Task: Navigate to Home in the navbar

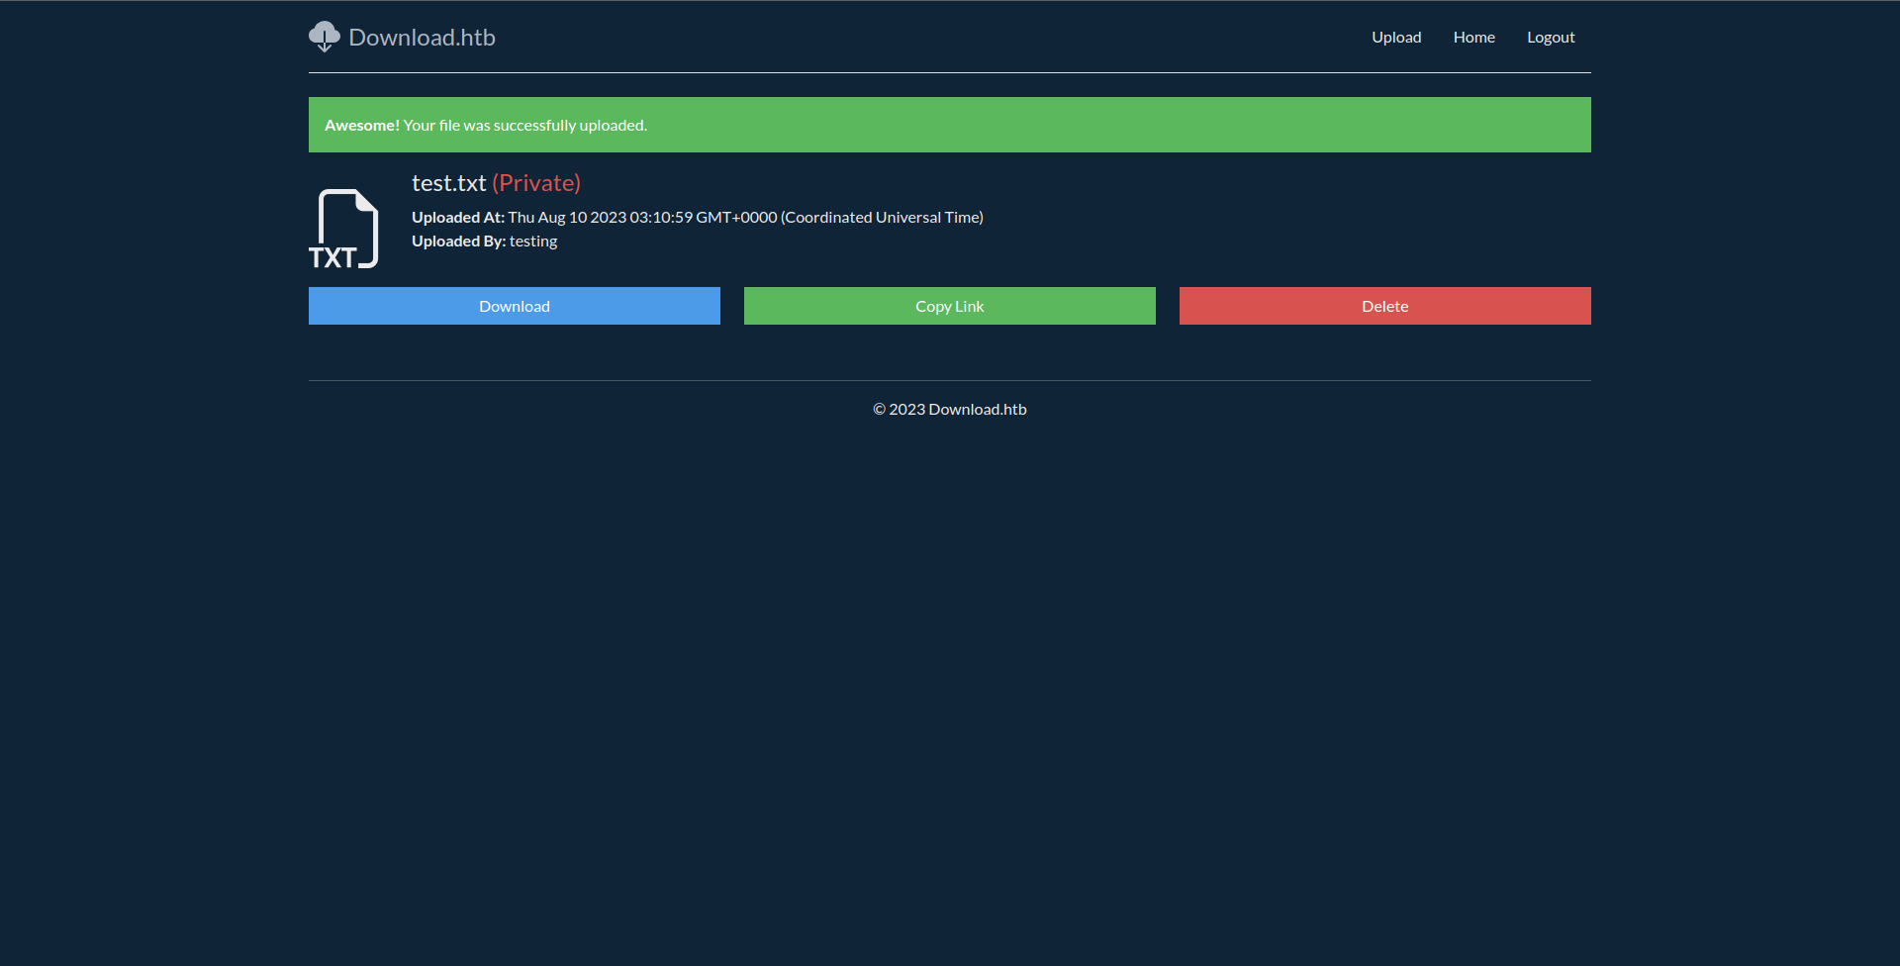Action: pos(1473,38)
